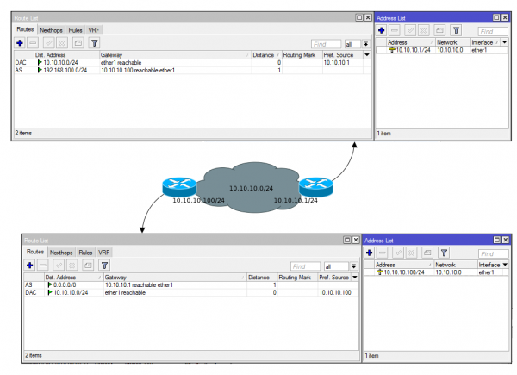
Task: Open column chooser arrow in lower Route List
Action: click(x=355, y=277)
